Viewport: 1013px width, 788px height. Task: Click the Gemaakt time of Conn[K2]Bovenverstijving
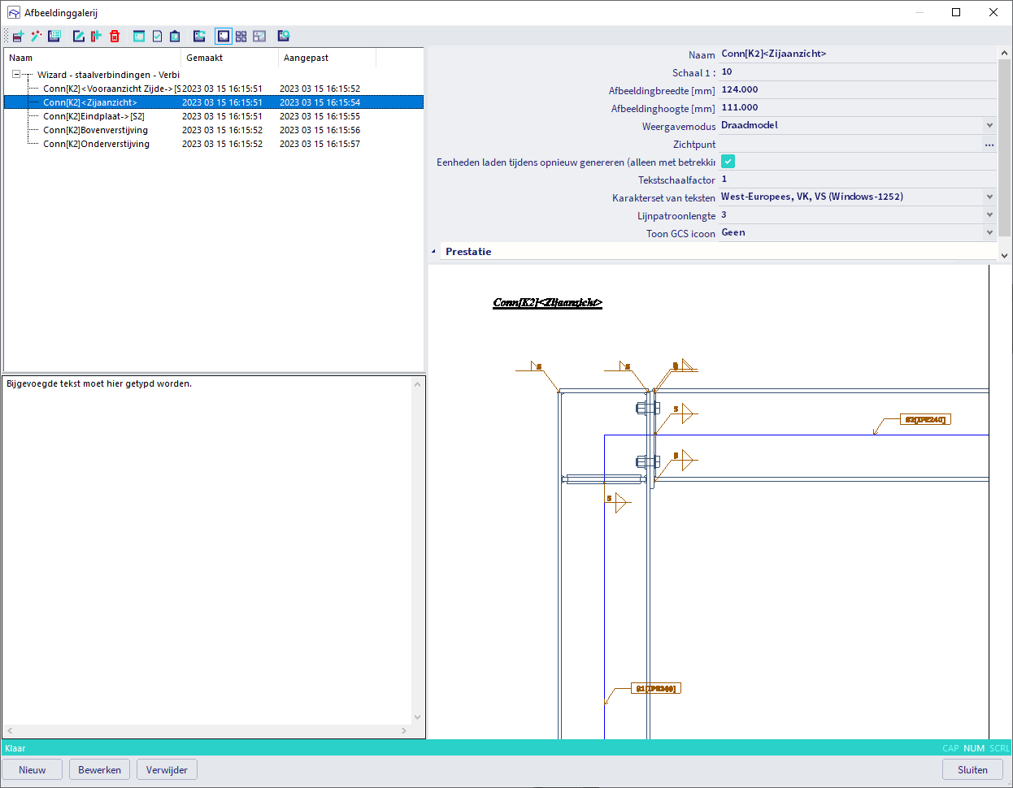(246, 130)
